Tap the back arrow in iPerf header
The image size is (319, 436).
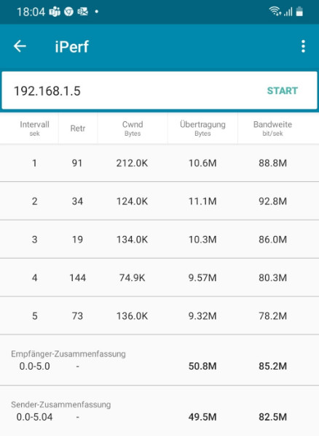(x=20, y=46)
